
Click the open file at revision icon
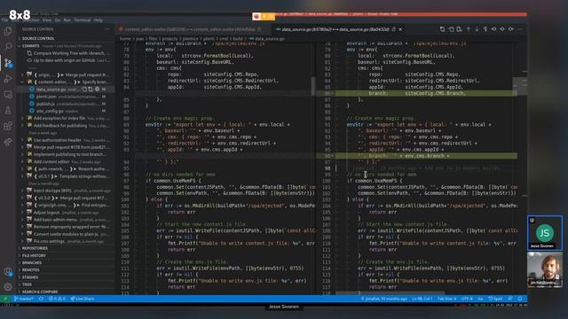pos(460,29)
